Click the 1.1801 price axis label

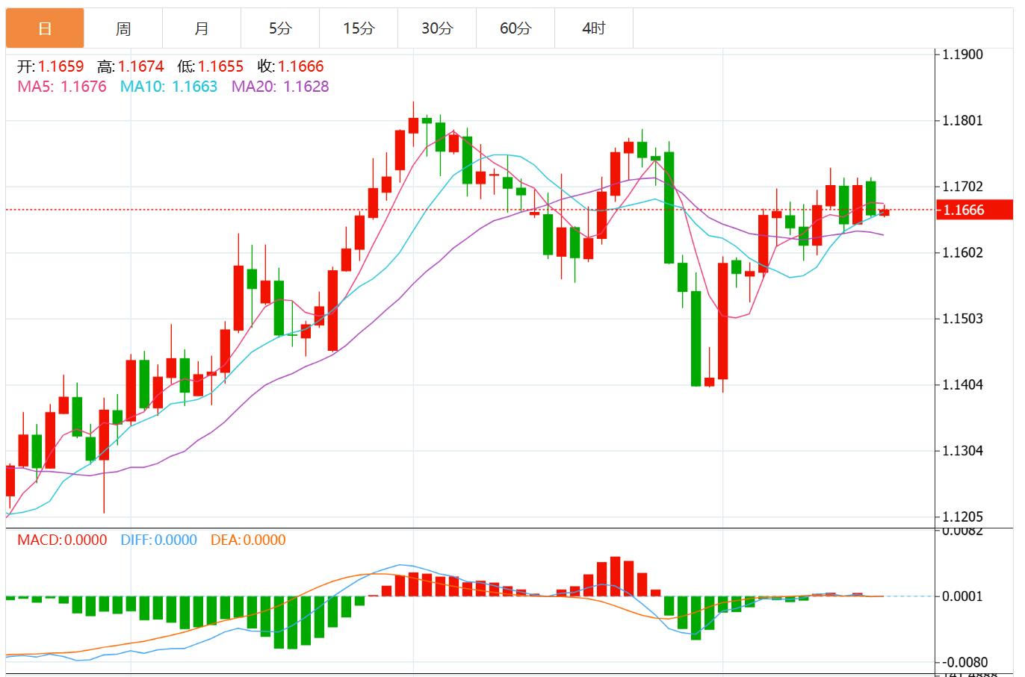963,119
